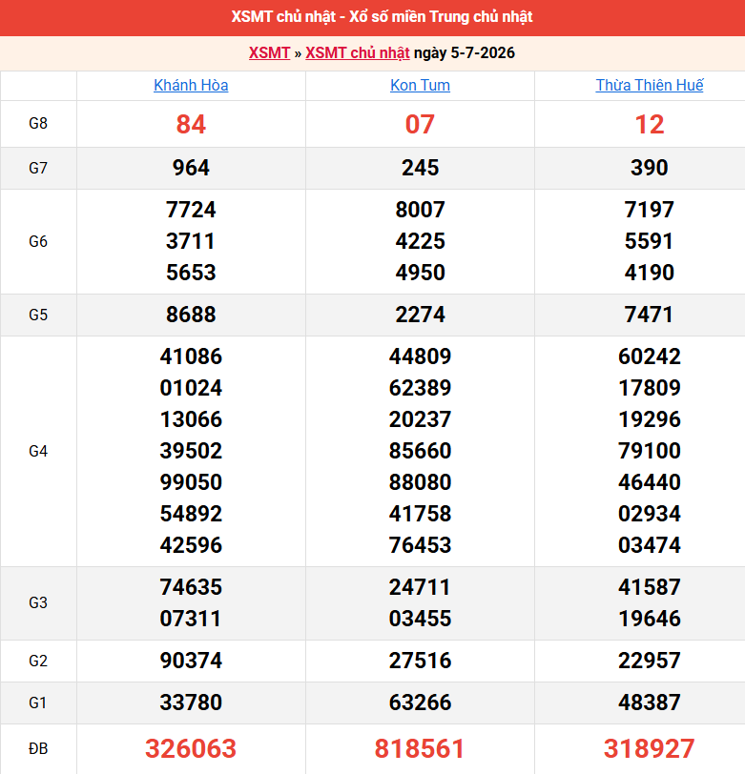Image resolution: width=745 pixels, height=774 pixels.
Task: Click the G1 row label
Action: coord(38,703)
